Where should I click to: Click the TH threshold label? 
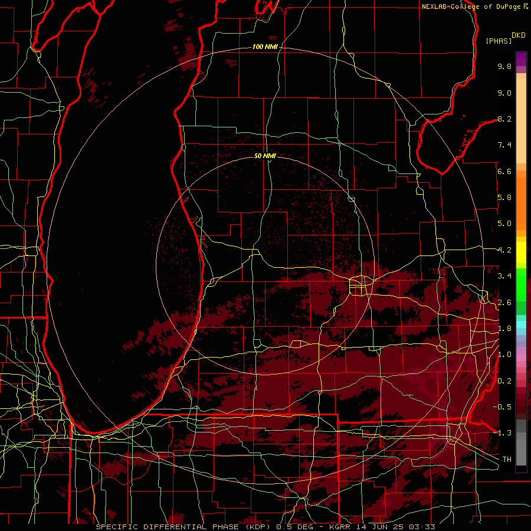507,460
